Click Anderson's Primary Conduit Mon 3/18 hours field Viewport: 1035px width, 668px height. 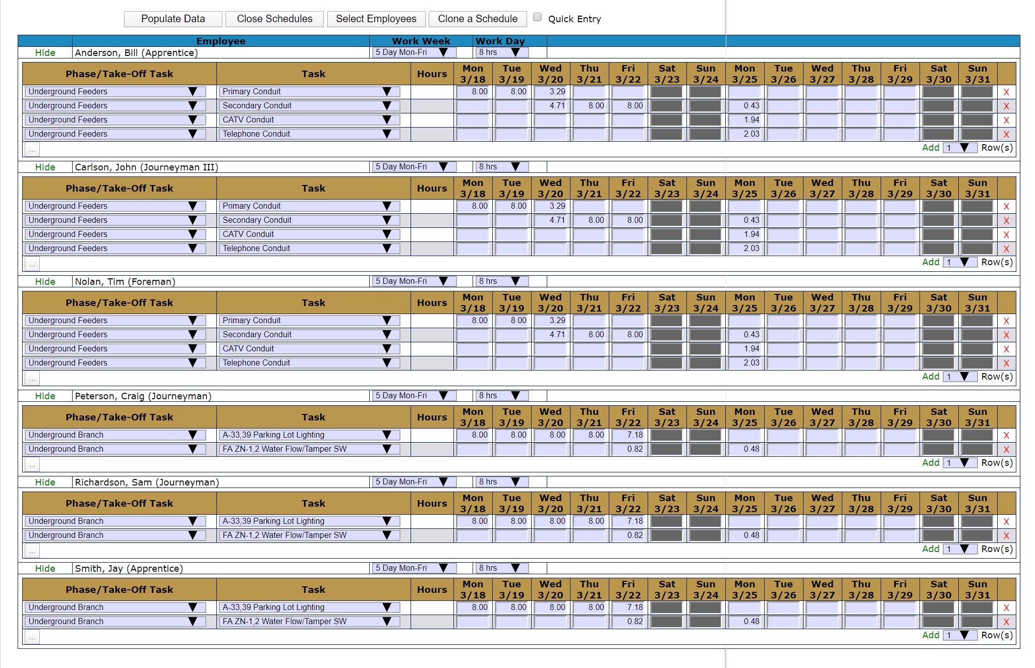coord(473,91)
